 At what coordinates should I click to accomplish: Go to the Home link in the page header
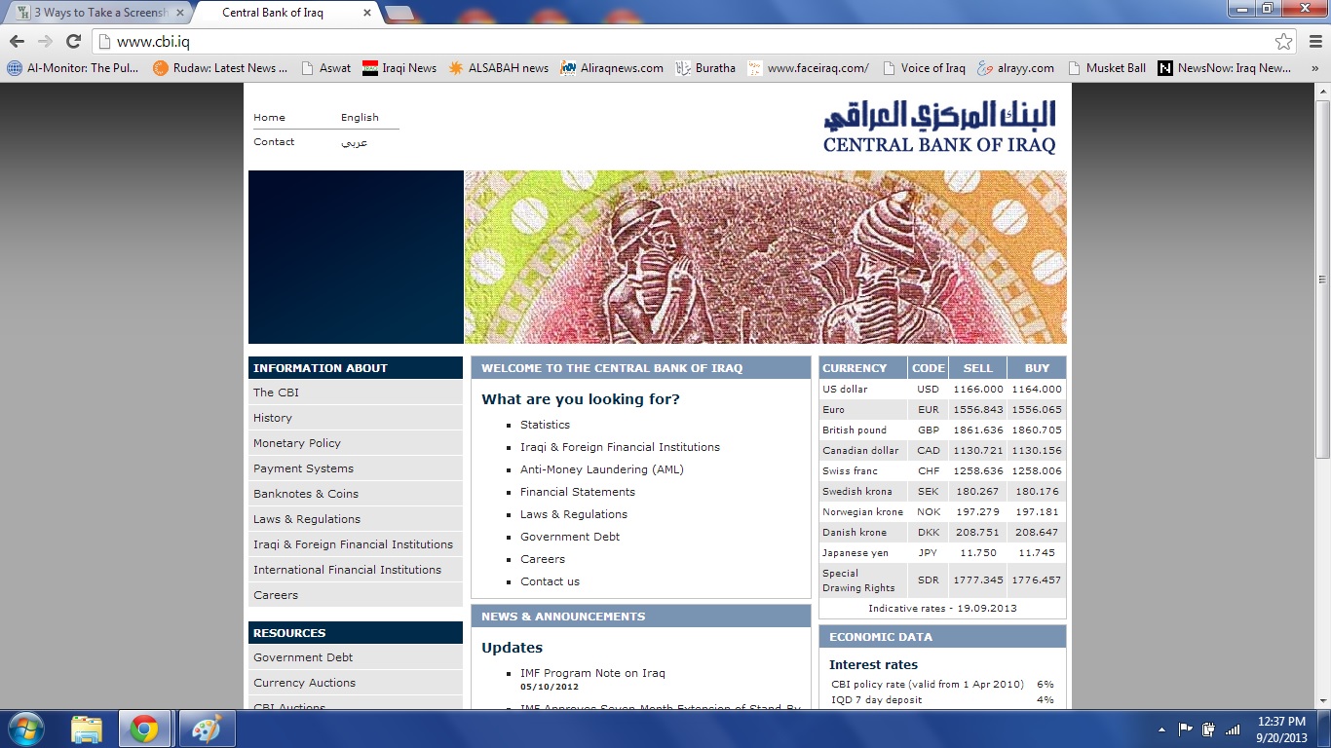click(269, 118)
